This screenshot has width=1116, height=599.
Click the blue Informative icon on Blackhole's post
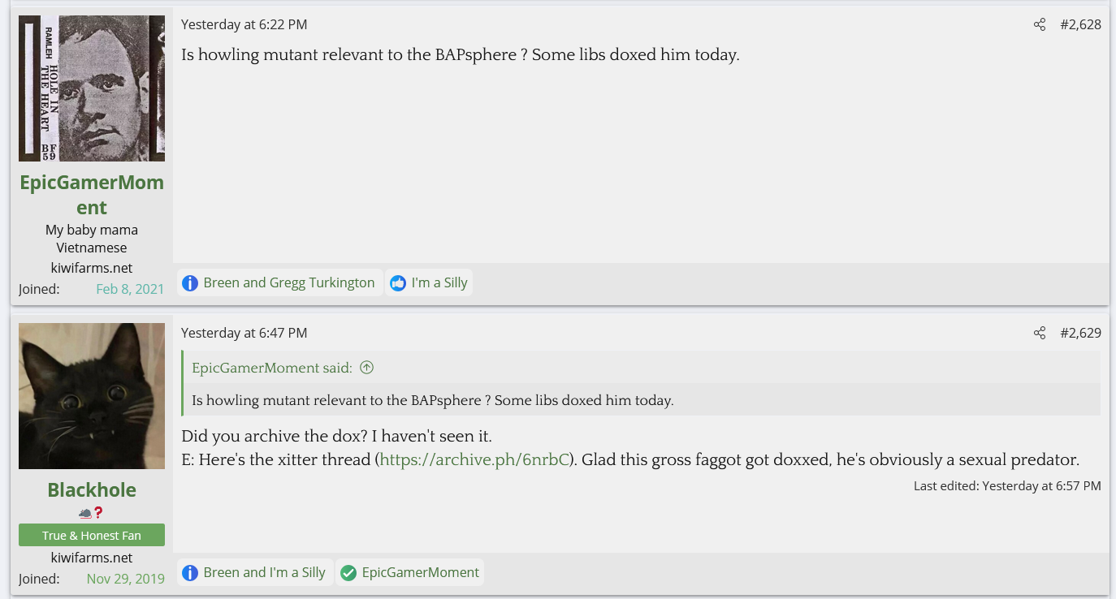[x=190, y=573]
